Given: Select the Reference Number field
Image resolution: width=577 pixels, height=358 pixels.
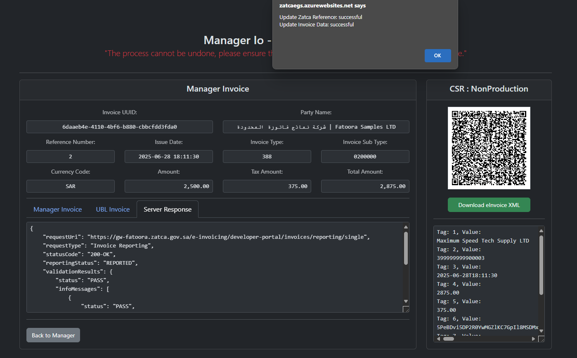Looking at the screenshot, I should pos(71,156).
